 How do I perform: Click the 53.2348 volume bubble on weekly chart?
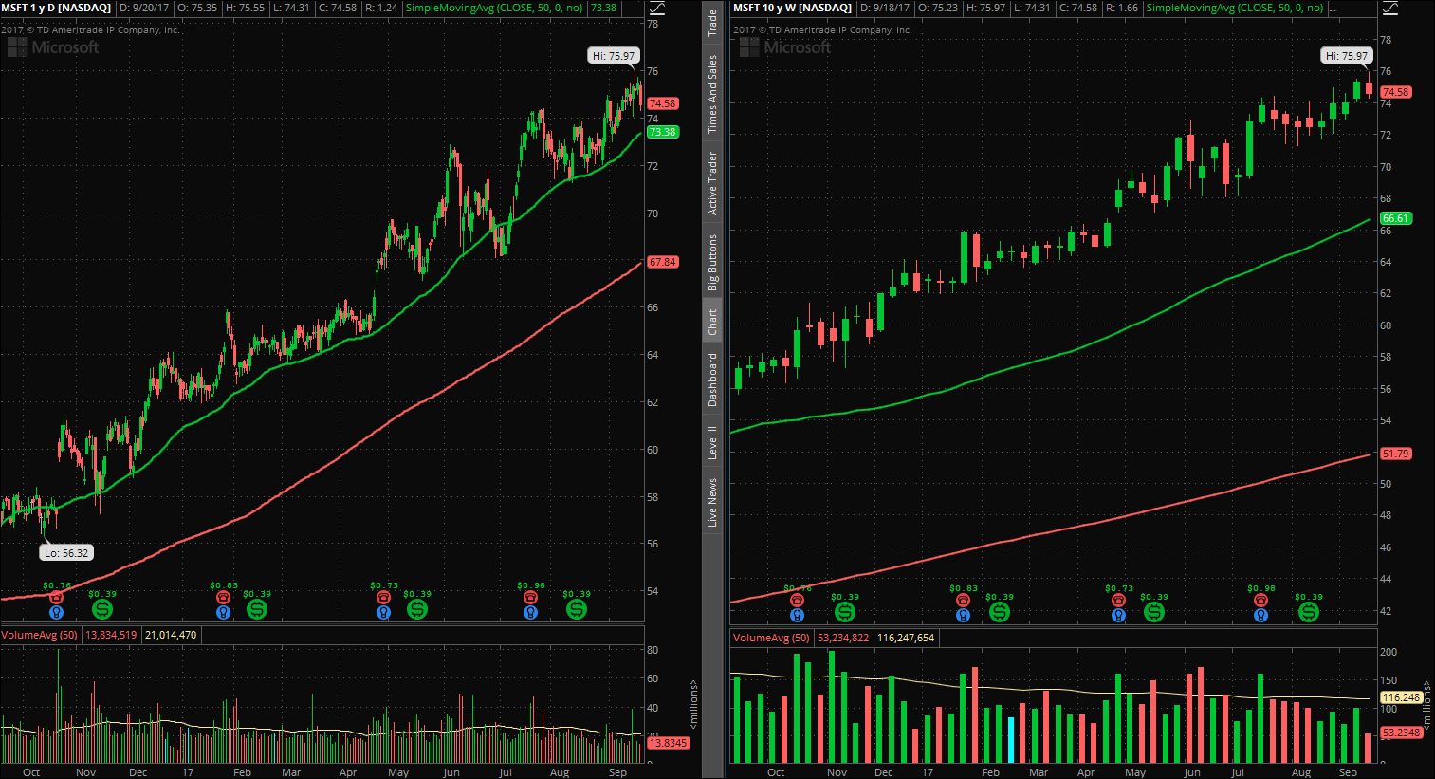pos(1401,733)
